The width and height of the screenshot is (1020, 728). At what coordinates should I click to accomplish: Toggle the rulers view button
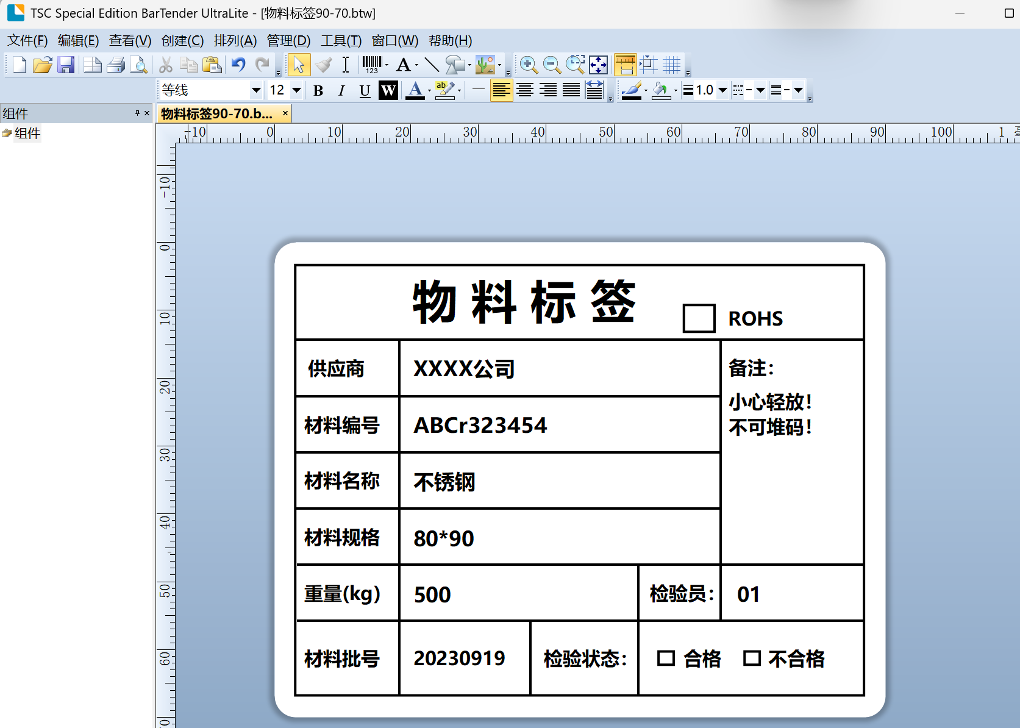(625, 65)
